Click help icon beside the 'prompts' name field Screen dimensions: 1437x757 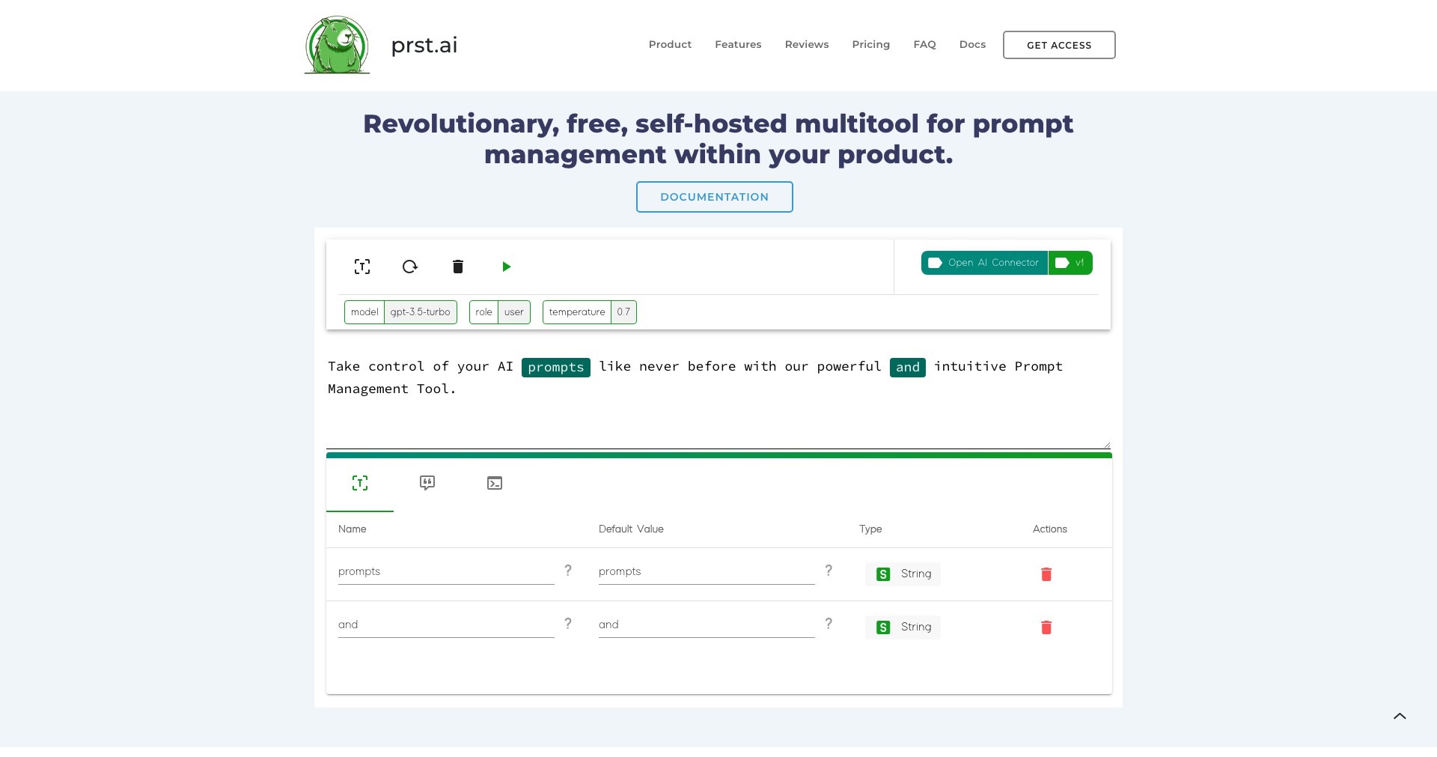(x=568, y=571)
